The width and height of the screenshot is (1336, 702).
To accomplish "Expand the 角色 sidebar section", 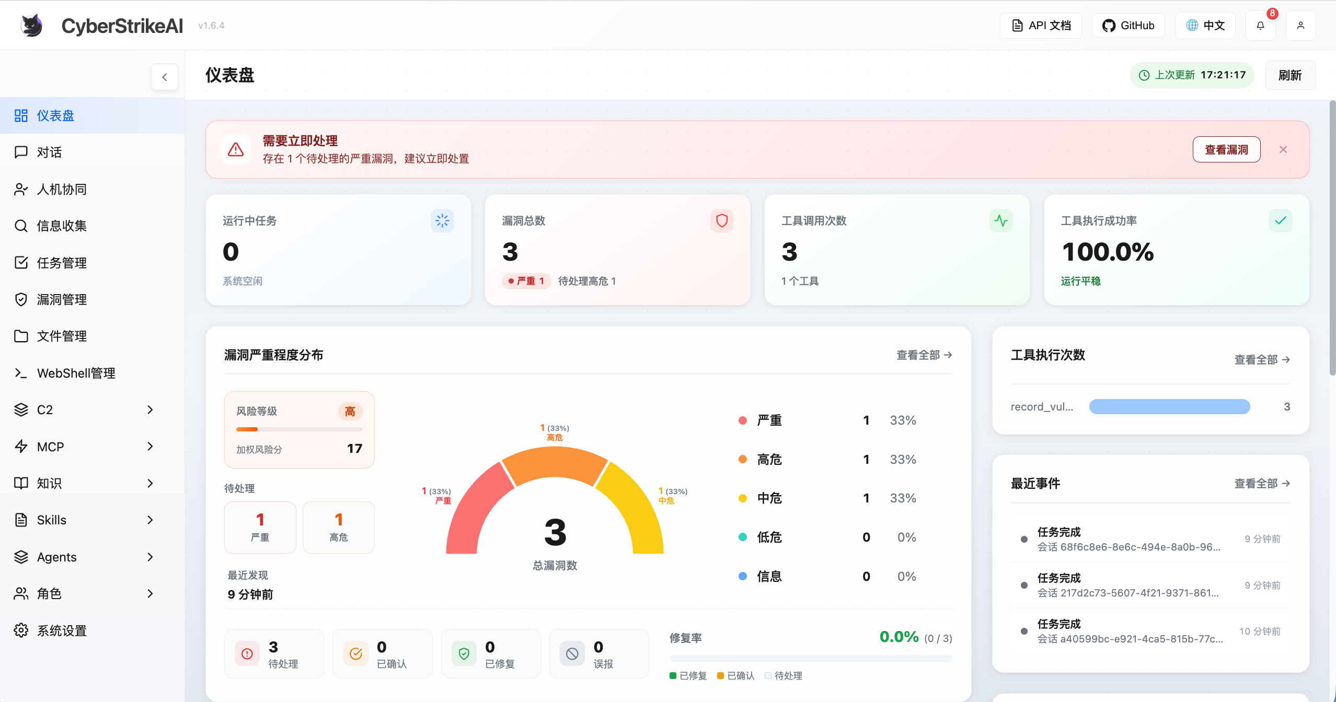I will tap(150, 593).
